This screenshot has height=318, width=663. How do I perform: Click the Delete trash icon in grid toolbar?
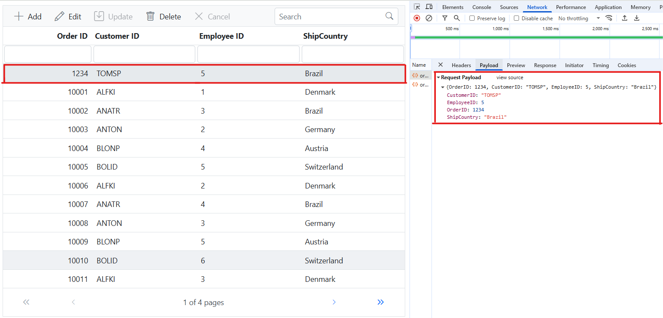pos(150,16)
